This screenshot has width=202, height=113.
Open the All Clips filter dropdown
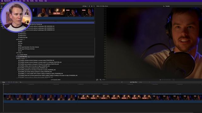pyautogui.click(x=85, y=6)
